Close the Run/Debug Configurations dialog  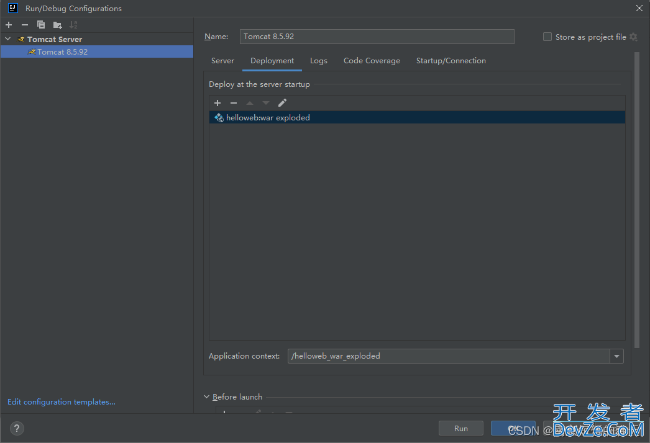click(x=639, y=8)
